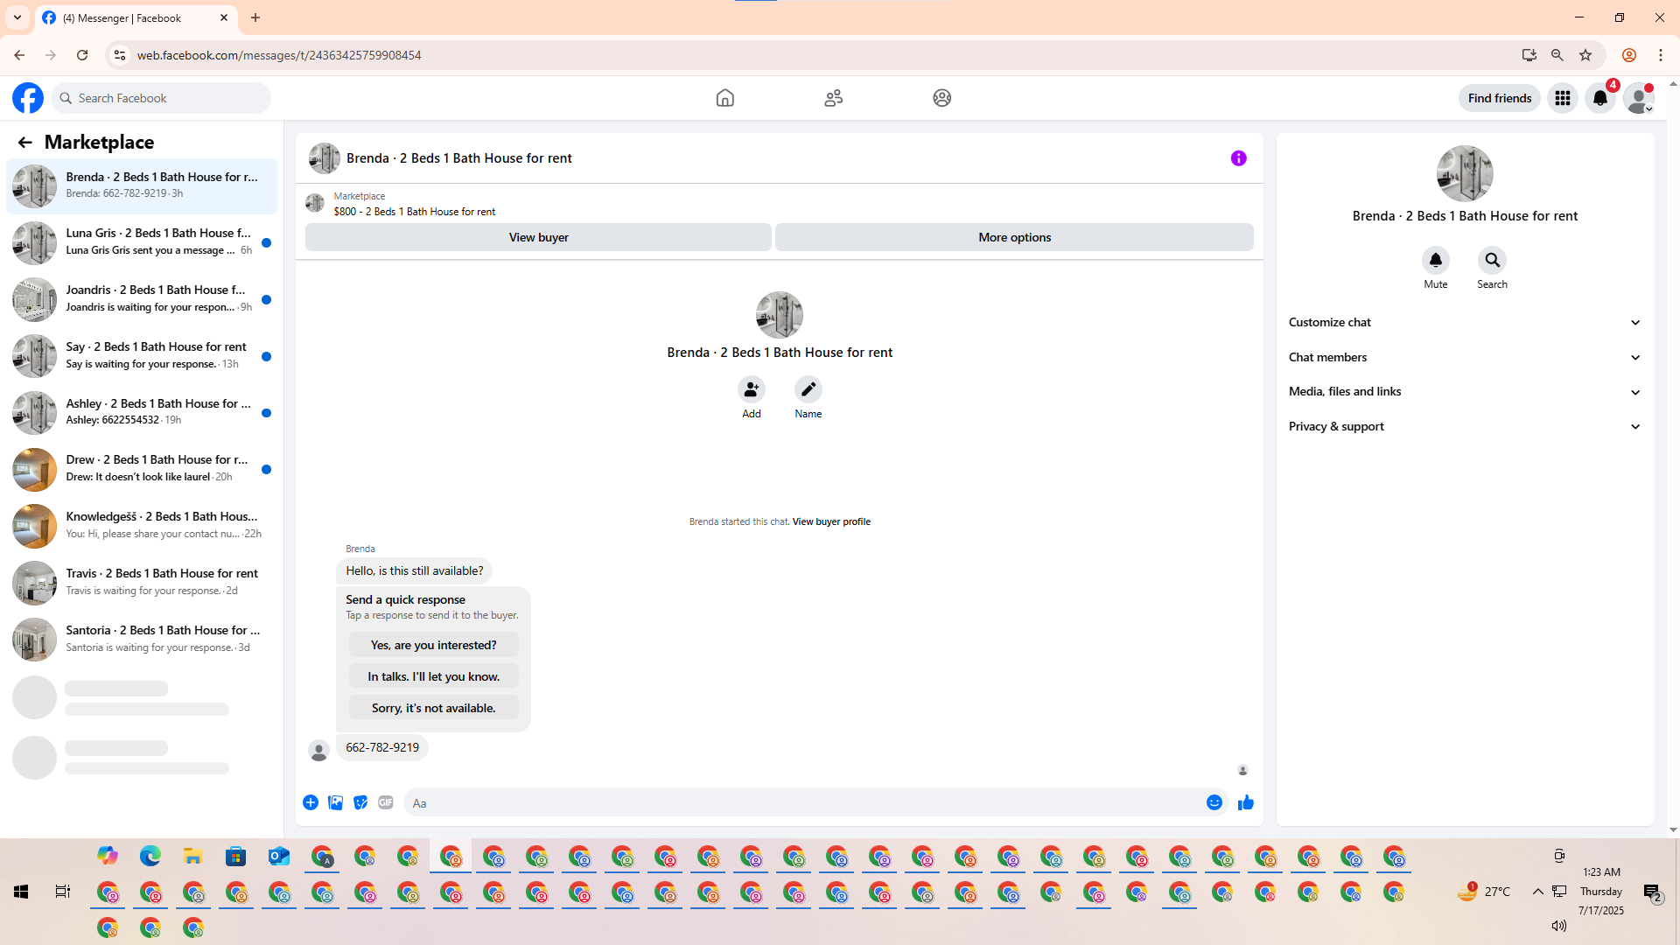1680x945 pixels.
Task: Open the Groups icon in top navigation
Action: click(942, 98)
